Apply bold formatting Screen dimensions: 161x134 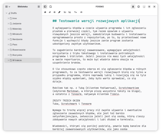coord(45,12)
